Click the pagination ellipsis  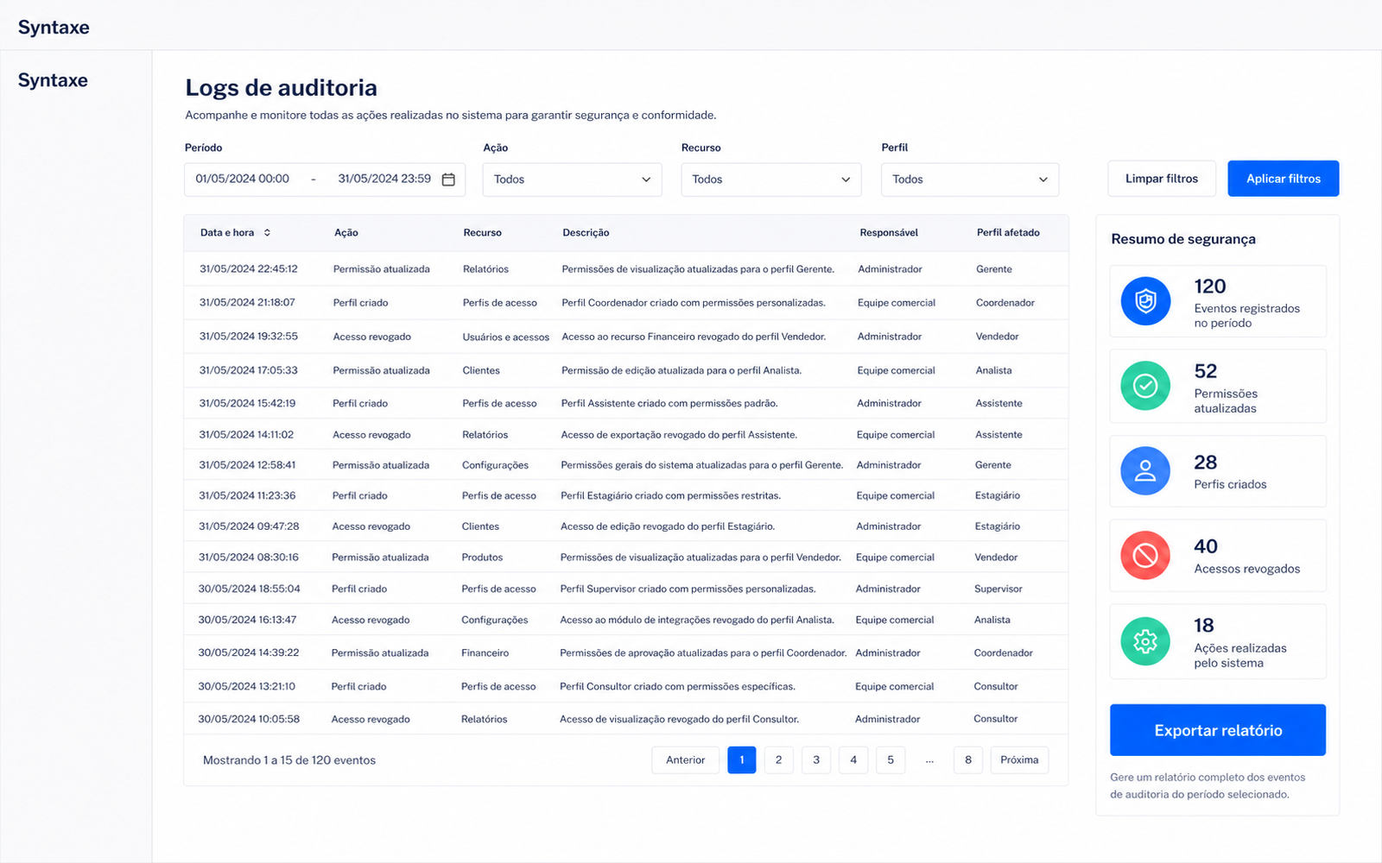[x=929, y=760]
